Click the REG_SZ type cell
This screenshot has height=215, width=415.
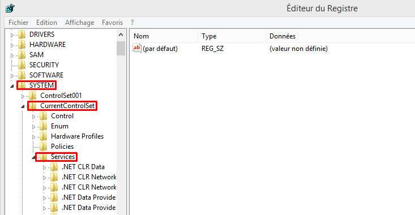point(212,49)
